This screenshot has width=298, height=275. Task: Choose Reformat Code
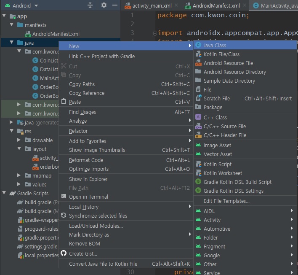tap(126, 160)
